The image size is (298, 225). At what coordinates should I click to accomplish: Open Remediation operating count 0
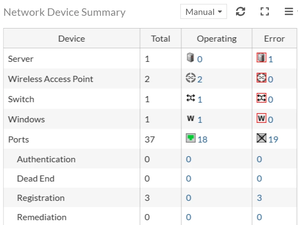coord(189,217)
